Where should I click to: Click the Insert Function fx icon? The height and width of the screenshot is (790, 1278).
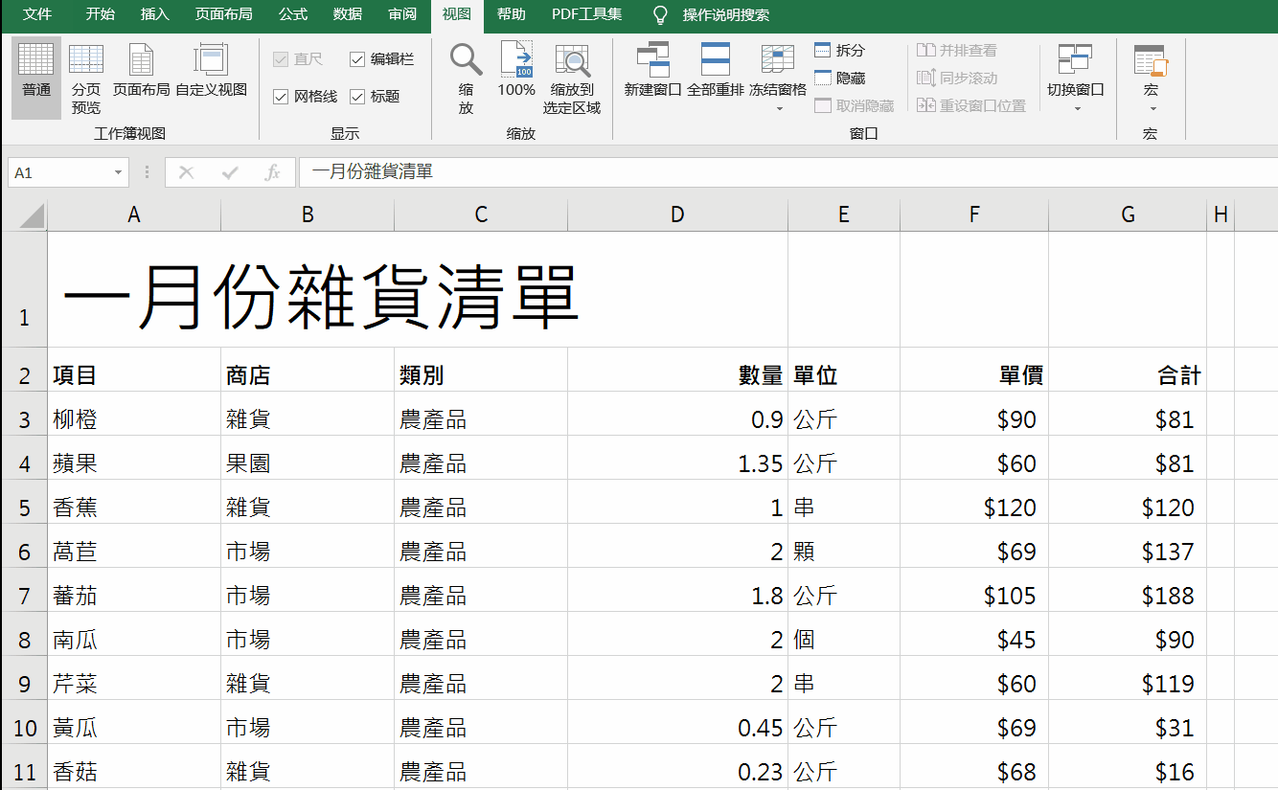(x=273, y=172)
